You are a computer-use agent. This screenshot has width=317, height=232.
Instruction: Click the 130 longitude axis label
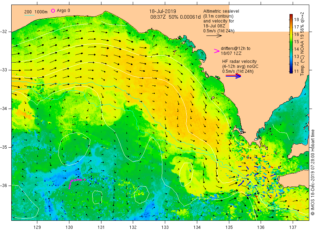69,227
